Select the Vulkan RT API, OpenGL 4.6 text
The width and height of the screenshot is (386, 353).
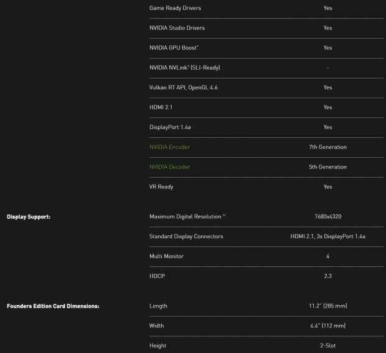tap(183, 87)
